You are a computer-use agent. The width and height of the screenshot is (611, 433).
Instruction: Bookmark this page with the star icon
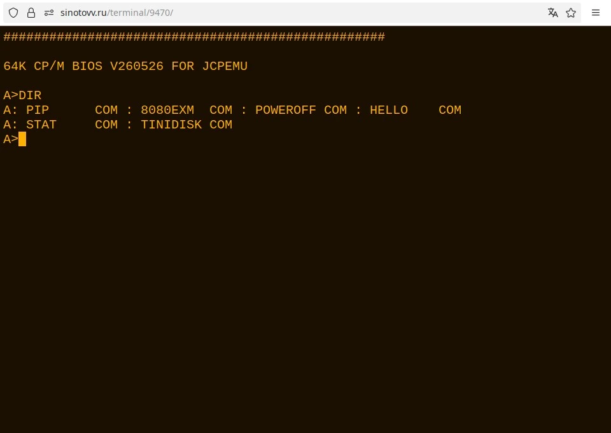pos(571,13)
